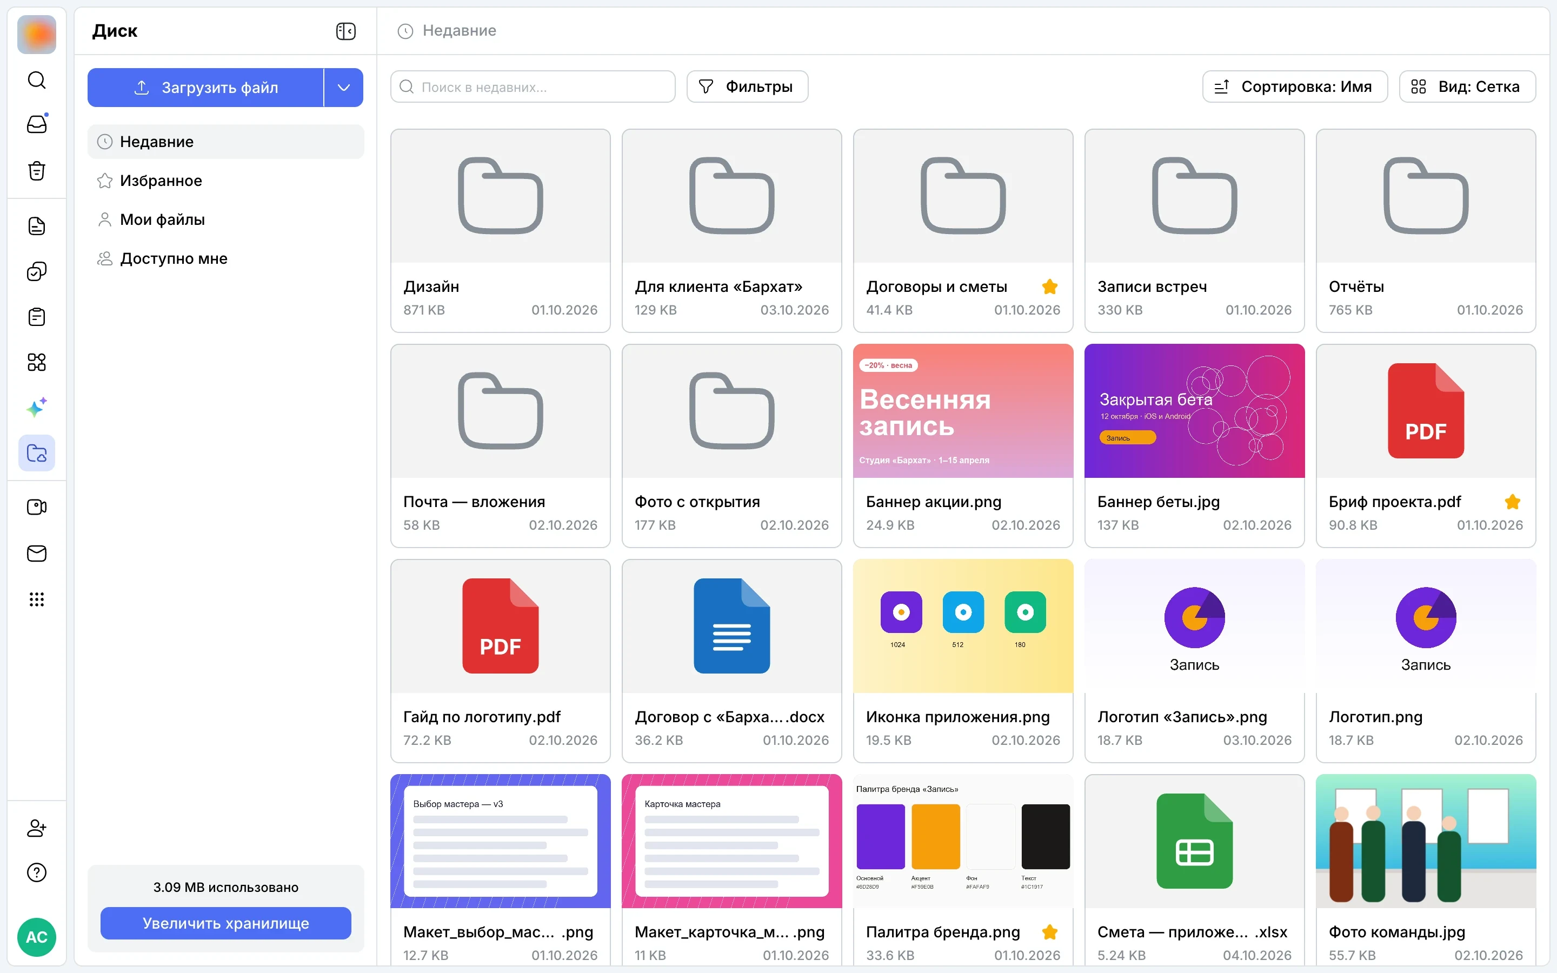Unstar the «Палитра бренда.png» file
This screenshot has height=973, width=1557.
pos(1049,932)
